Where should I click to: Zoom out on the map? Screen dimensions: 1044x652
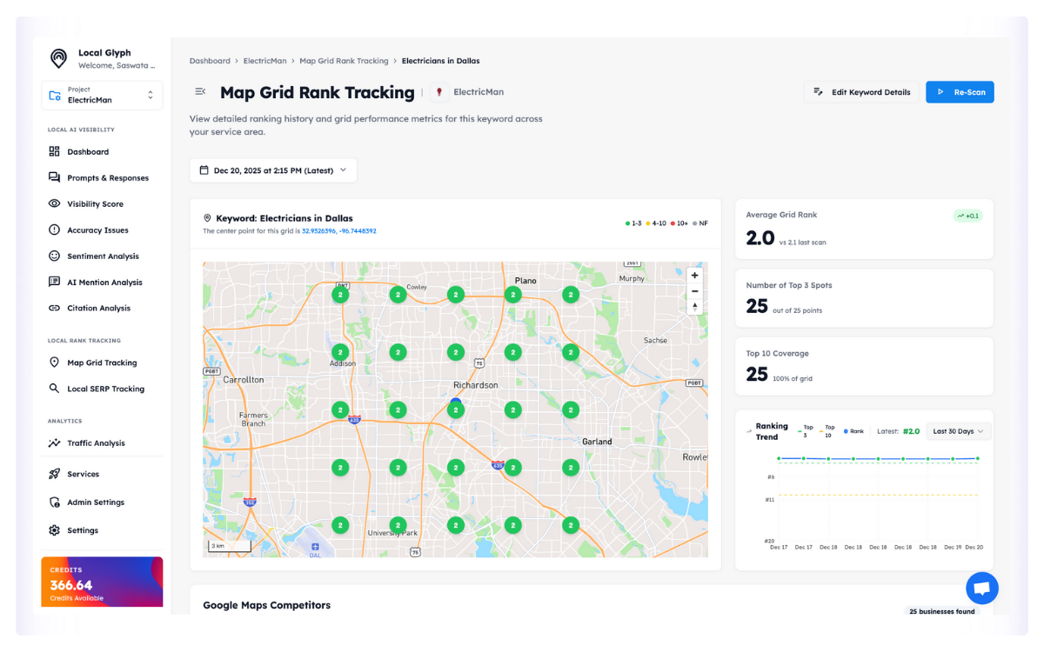[x=694, y=291]
